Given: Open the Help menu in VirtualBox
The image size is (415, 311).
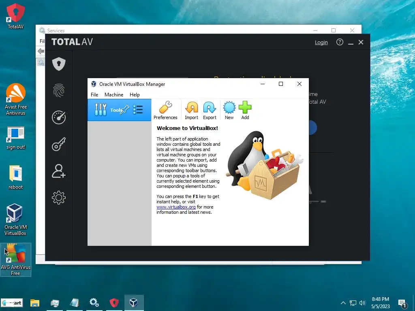Looking at the screenshot, I should 135,95.
